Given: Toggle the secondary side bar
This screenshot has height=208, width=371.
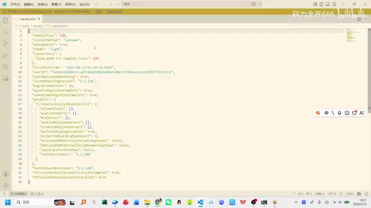Looking at the screenshot, I should pyautogui.click(x=334, y=4).
